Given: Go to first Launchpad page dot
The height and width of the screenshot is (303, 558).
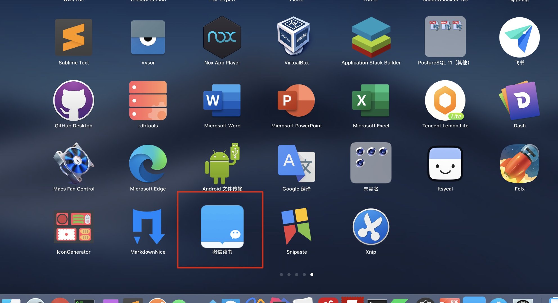Looking at the screenshot, I should [x=281, y=274].
